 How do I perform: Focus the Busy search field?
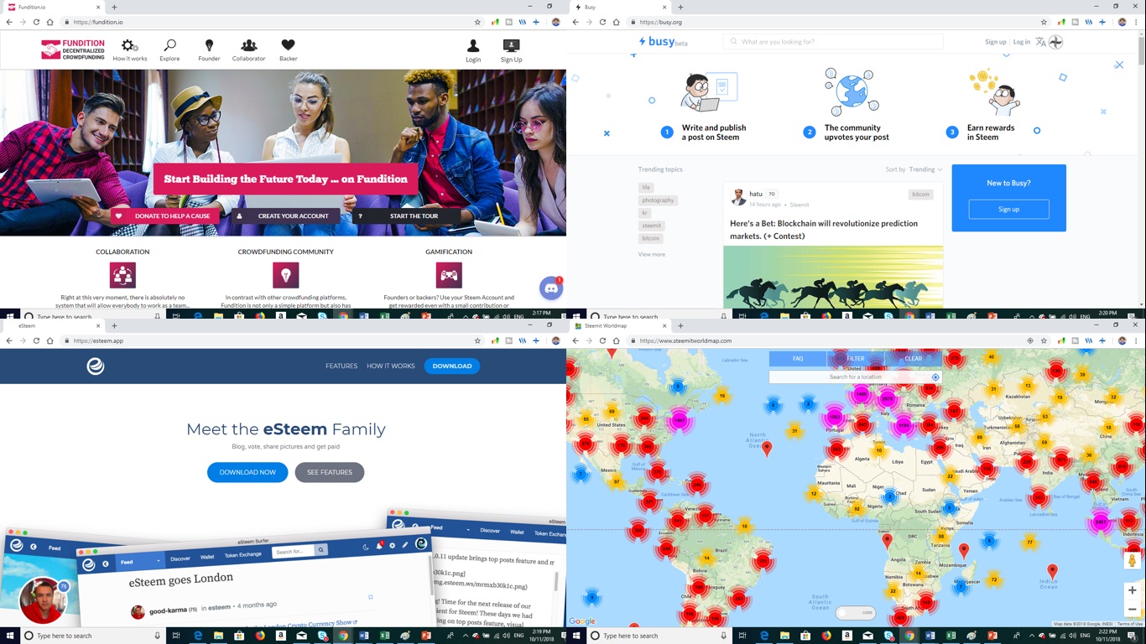[x=833, y=42]
